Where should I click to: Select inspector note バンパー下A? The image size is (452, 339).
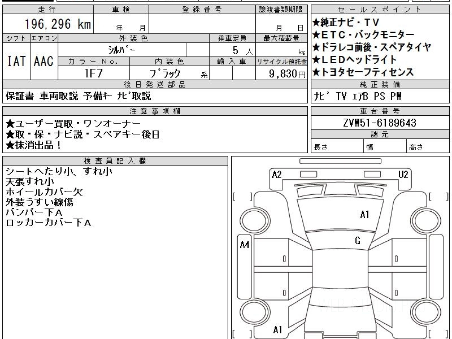click(x=34, y=212)
